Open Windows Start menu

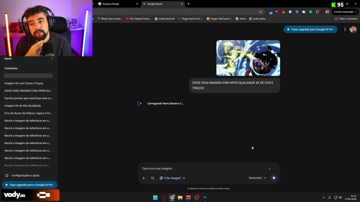coord(155,198)
